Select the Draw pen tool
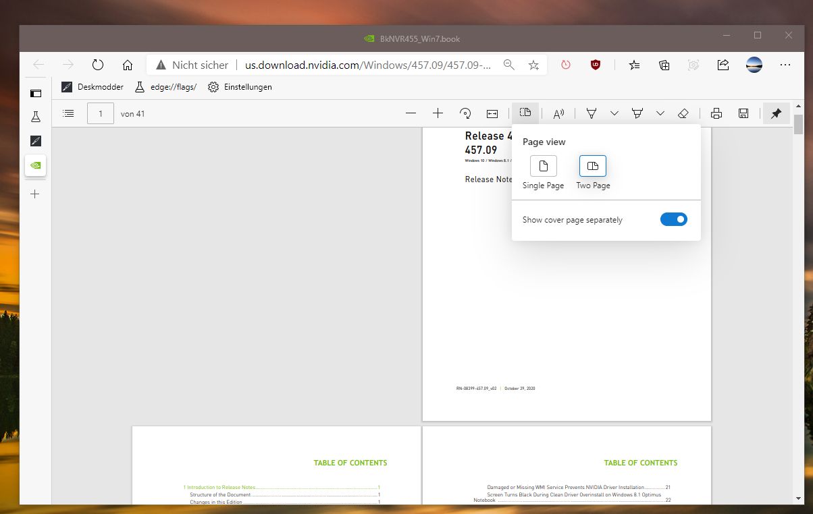Viewport: 813px width, 514px height. (x=592, y=113)
